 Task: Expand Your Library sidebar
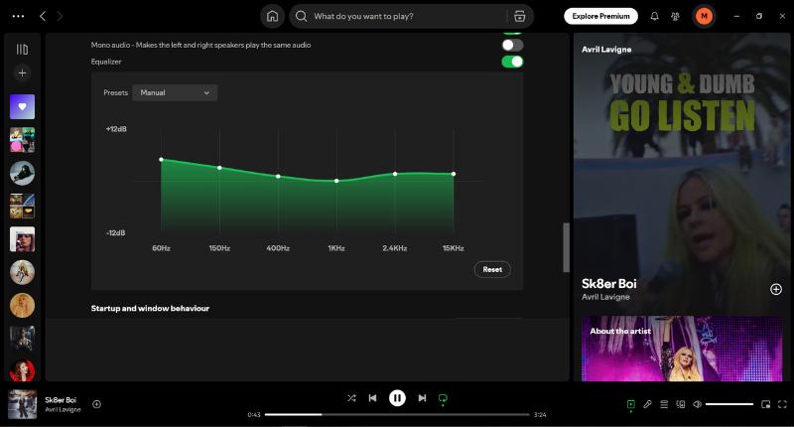pos(22,49)
